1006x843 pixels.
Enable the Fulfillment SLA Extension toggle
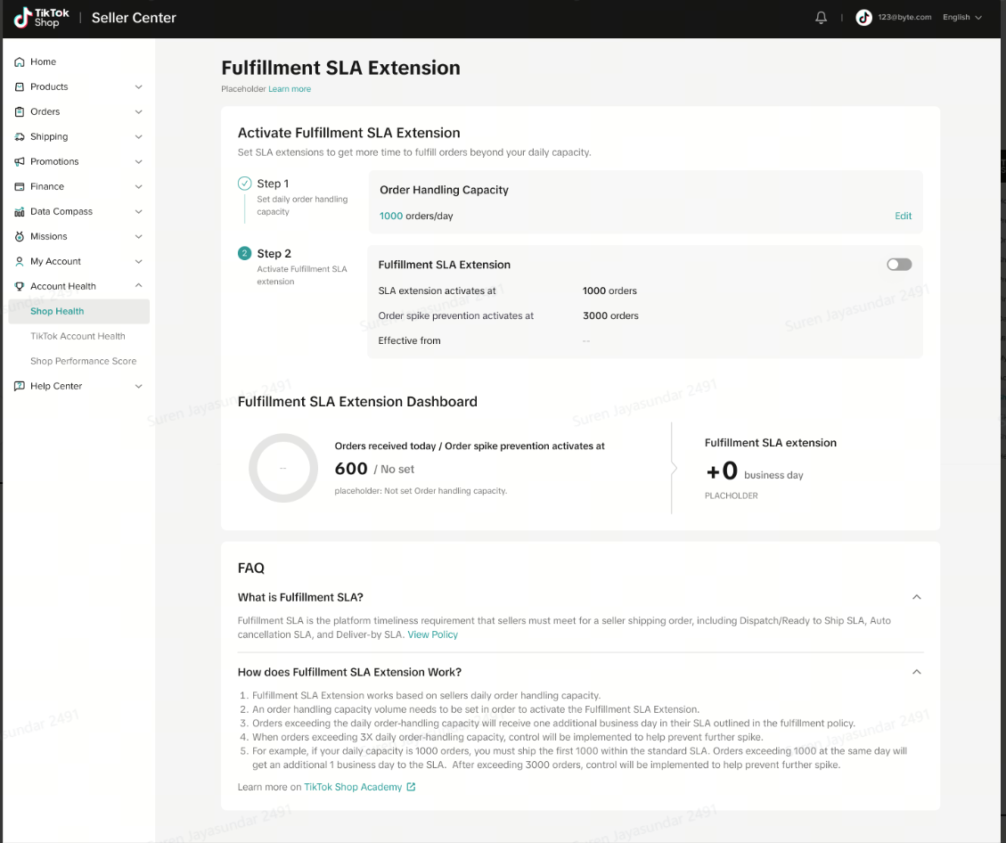[x=898, y=265]
